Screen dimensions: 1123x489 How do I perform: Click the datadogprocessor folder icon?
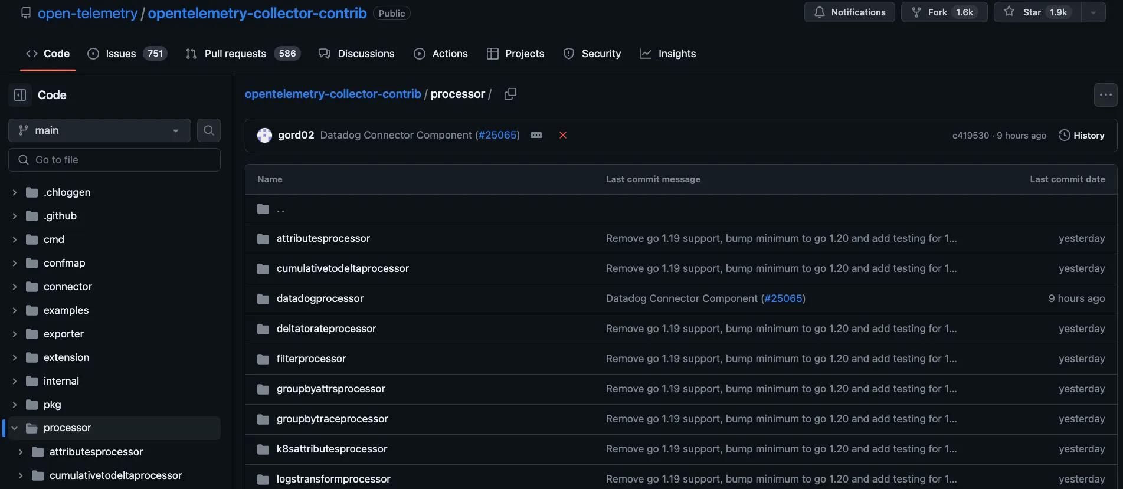(263, 299)
